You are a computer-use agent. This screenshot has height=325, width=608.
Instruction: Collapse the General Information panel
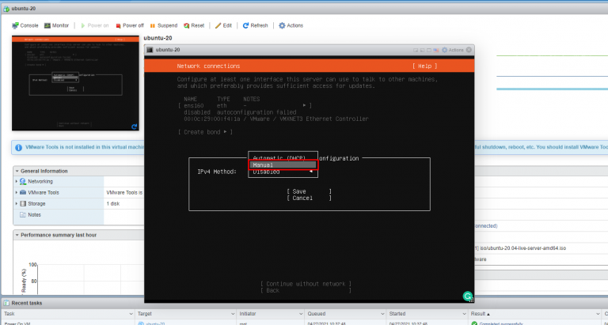tap(17, 171)
